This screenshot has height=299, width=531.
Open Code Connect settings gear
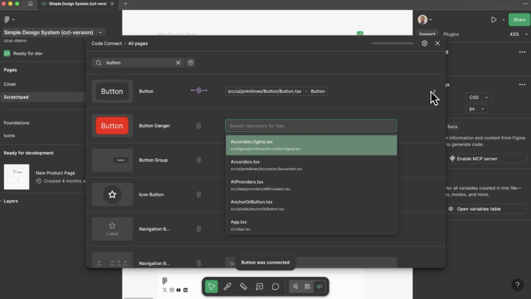click(424, 43)
